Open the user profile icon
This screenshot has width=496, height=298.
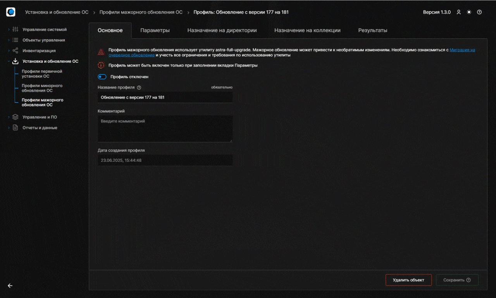pyautogui.click(x=459, y=12)
